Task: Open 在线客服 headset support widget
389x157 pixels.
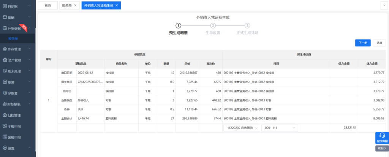Action: point(382,137)
